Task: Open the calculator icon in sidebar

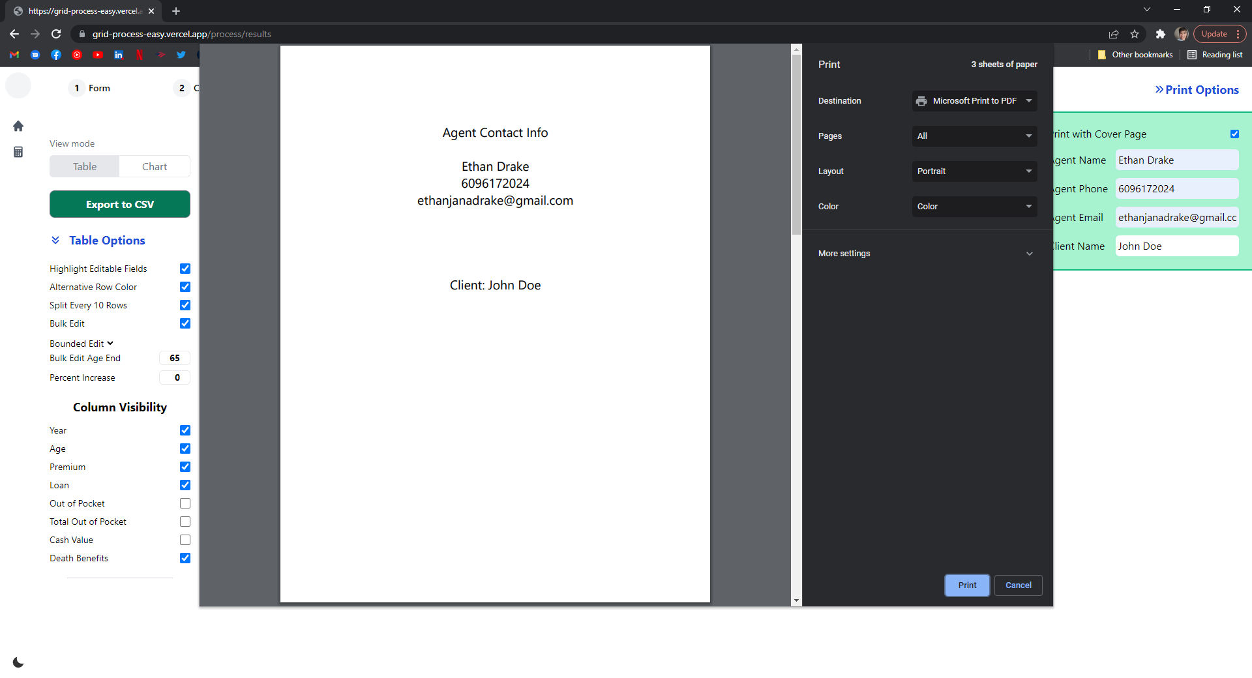Action: 18,152
